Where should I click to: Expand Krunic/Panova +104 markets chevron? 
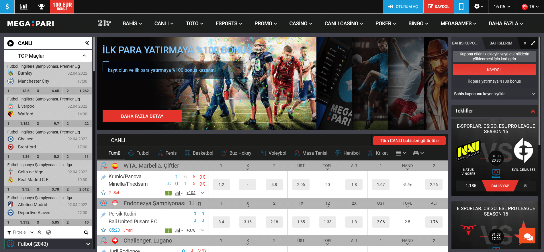tap(202, 193)
